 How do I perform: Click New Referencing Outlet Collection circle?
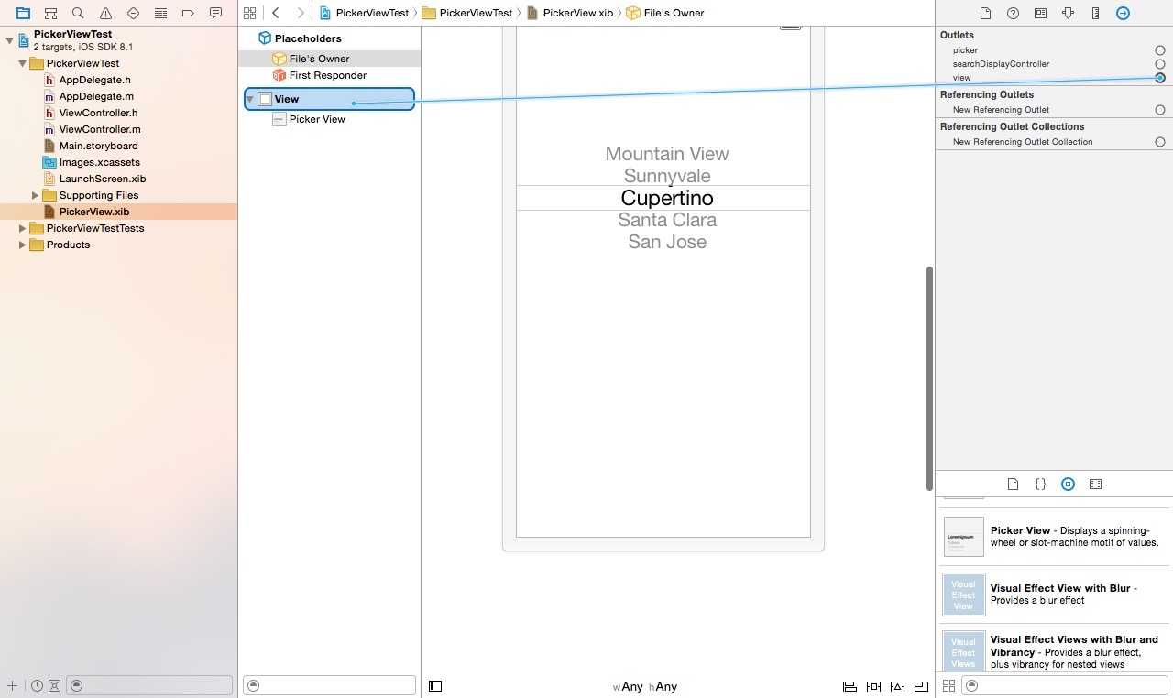coord(1160,142)
